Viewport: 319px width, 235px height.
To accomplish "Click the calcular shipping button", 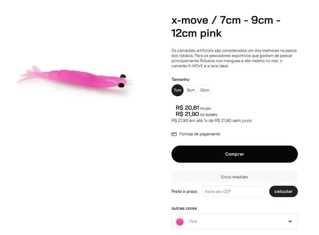I will (283, 191).
